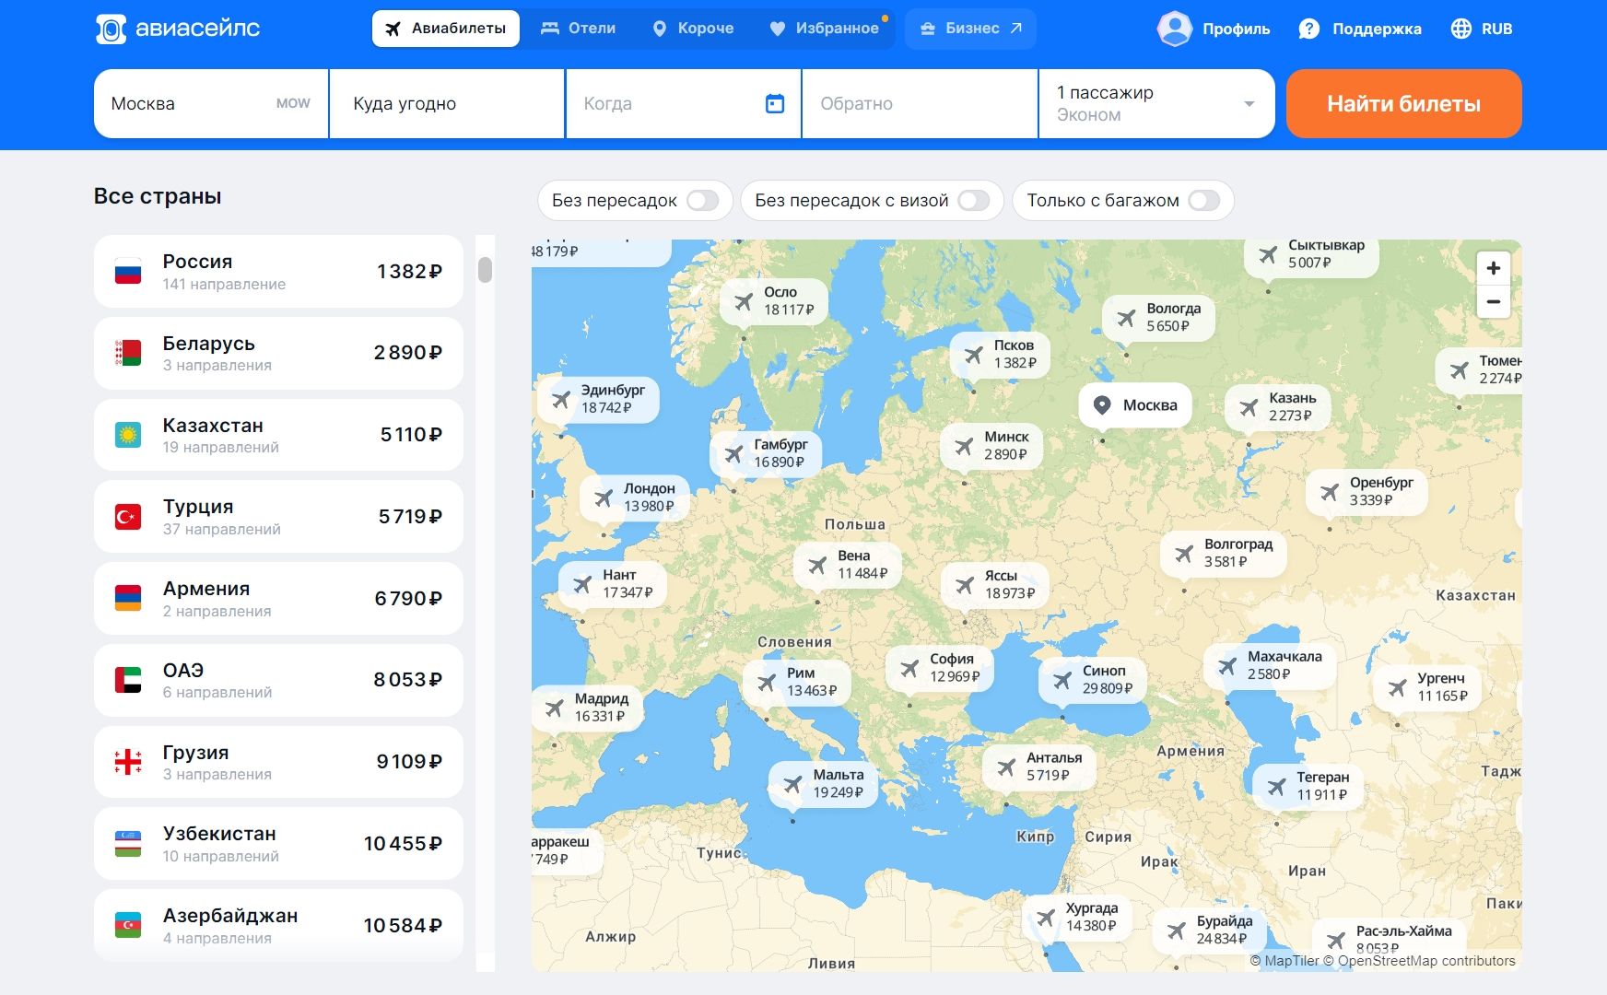Image resolution: width=1607 pixels, height=995 pixels.
Task: Toggle Без пересадок с визой switch
Action: click(973, 201)
